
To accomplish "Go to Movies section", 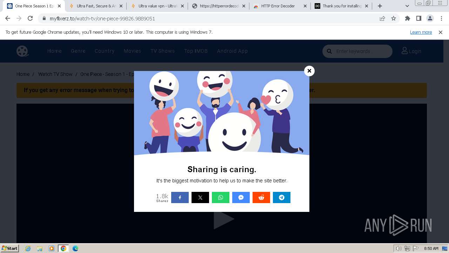I will tap(132, 51).
